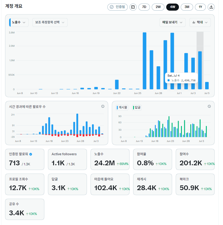
Task: Select the 1Y time range
Action: tap(200, 7)
